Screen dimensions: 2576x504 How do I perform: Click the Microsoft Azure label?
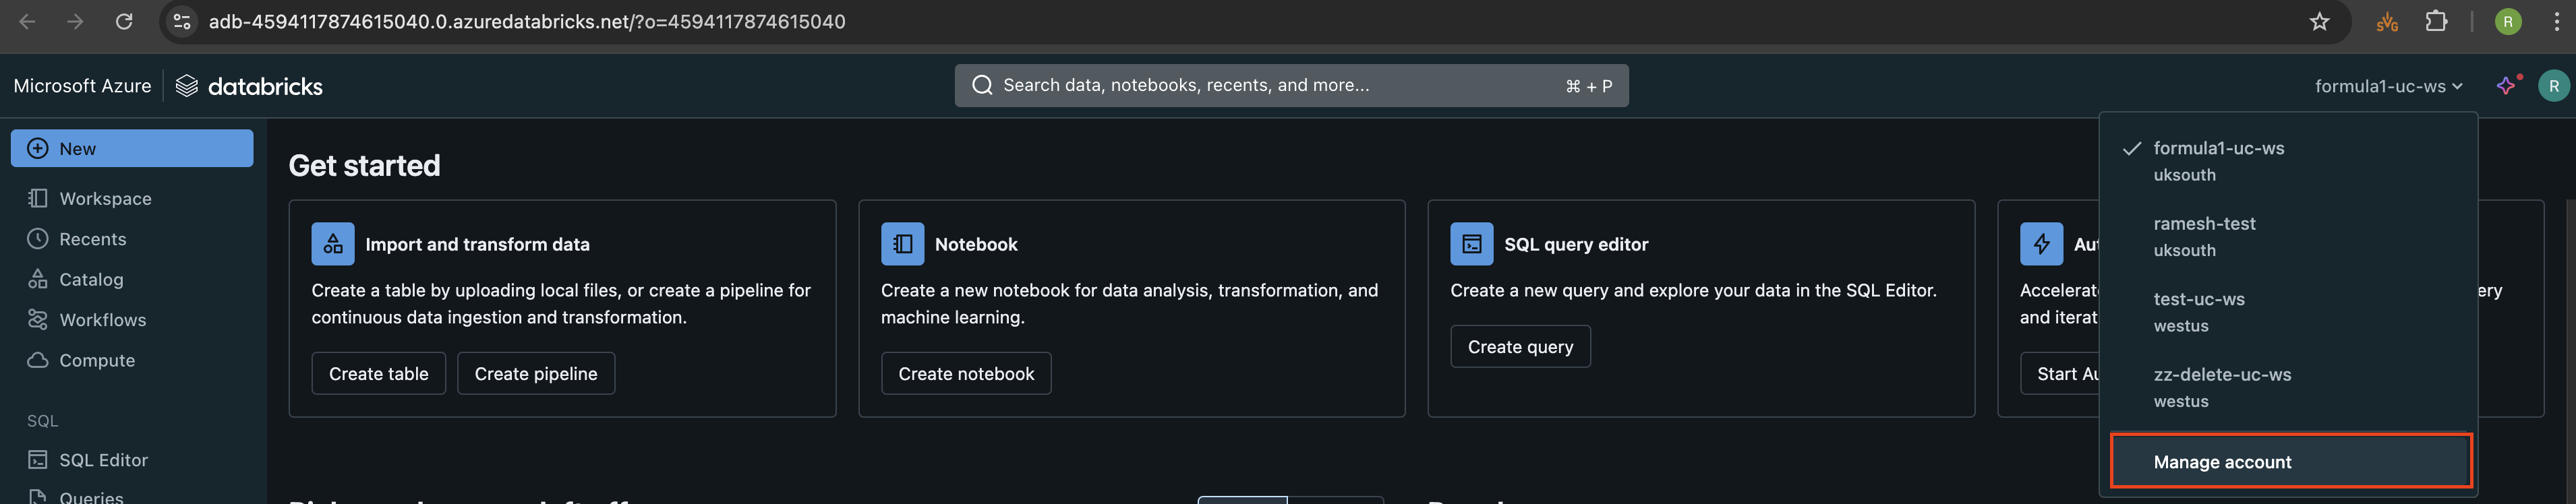(x=82, y=86)
